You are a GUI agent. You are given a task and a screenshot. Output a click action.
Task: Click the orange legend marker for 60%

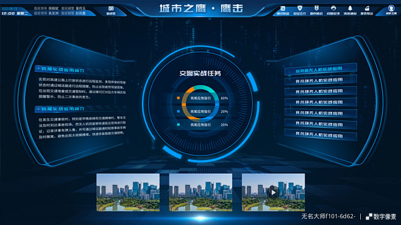(178, 98)
